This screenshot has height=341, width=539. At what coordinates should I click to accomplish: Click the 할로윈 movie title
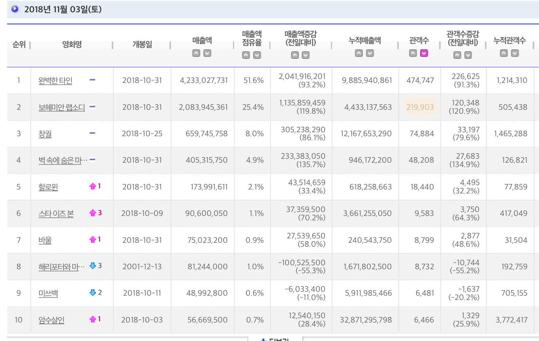click(48, 187)
